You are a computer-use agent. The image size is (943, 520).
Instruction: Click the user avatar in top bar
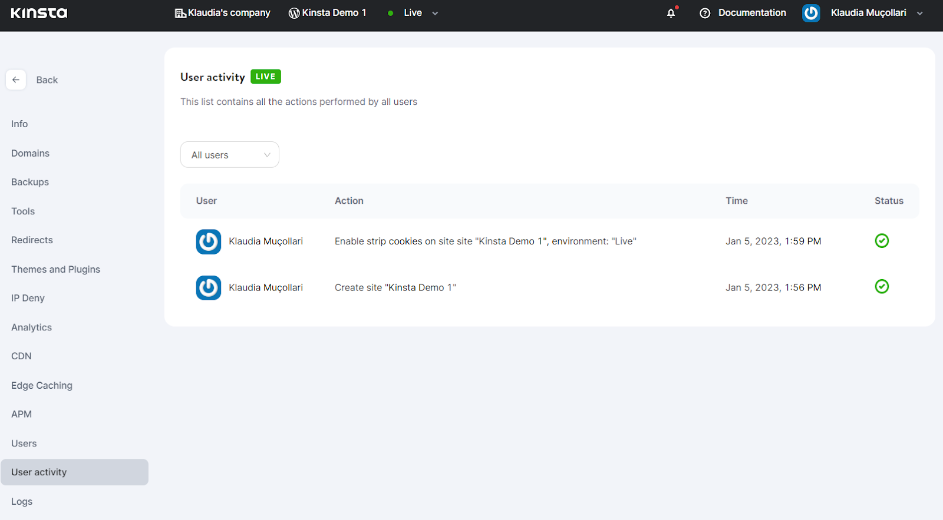click(x=811, y=13)
